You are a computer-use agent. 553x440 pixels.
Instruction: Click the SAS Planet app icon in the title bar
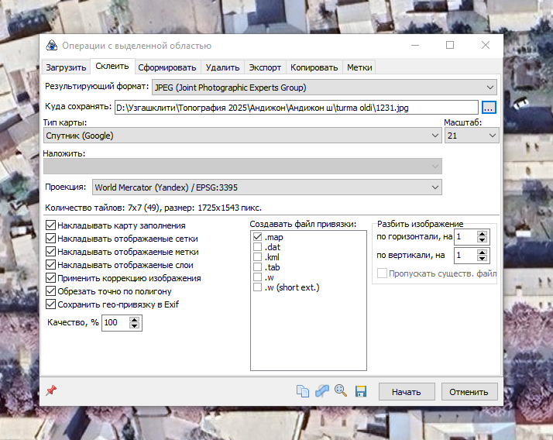pyautogui.click(x=51, y=46)
